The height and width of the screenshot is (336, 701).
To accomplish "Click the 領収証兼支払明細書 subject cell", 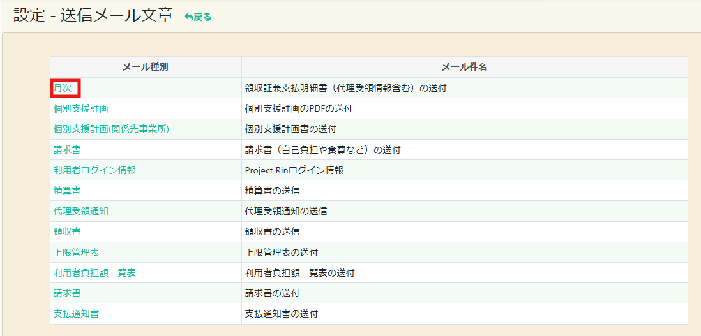I will 345,88.
